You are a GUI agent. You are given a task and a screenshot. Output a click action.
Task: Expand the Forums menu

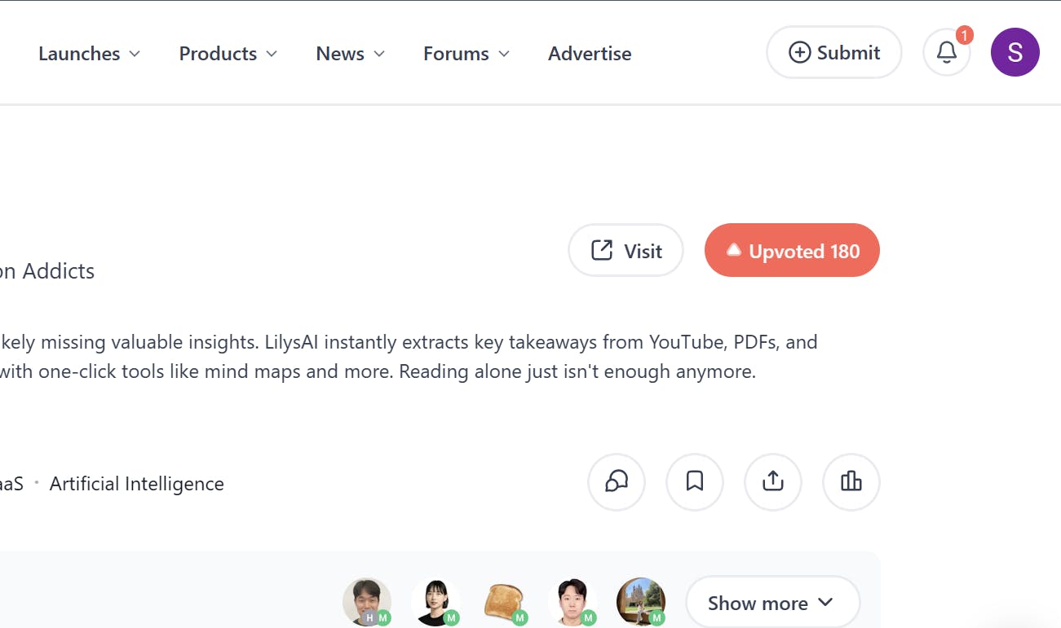[466, 54]
